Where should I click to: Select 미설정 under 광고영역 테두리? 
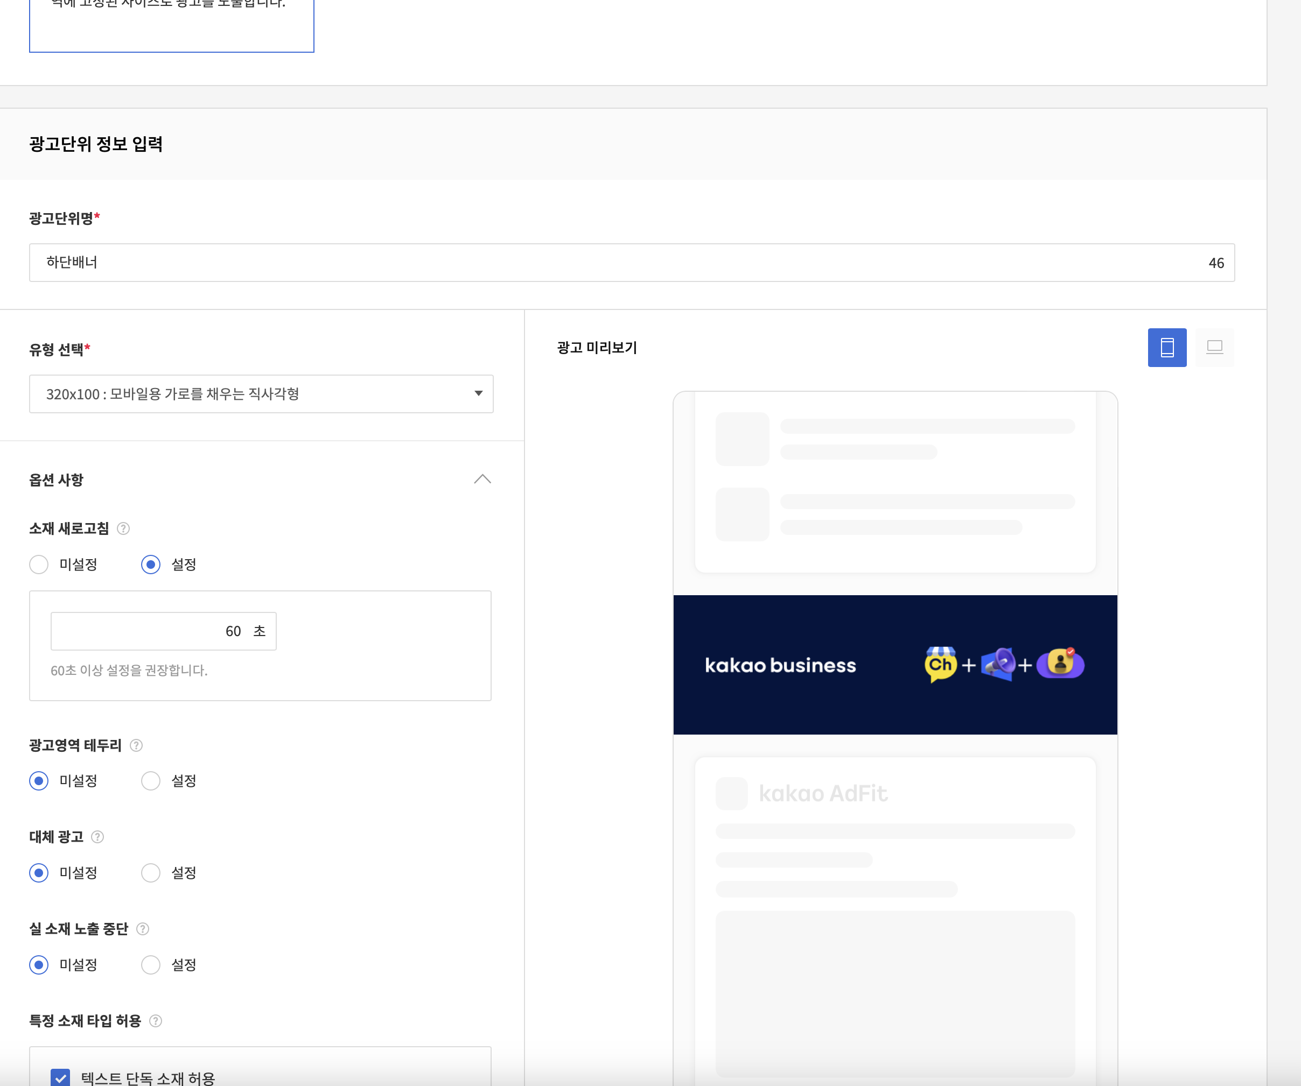(39, 780)
